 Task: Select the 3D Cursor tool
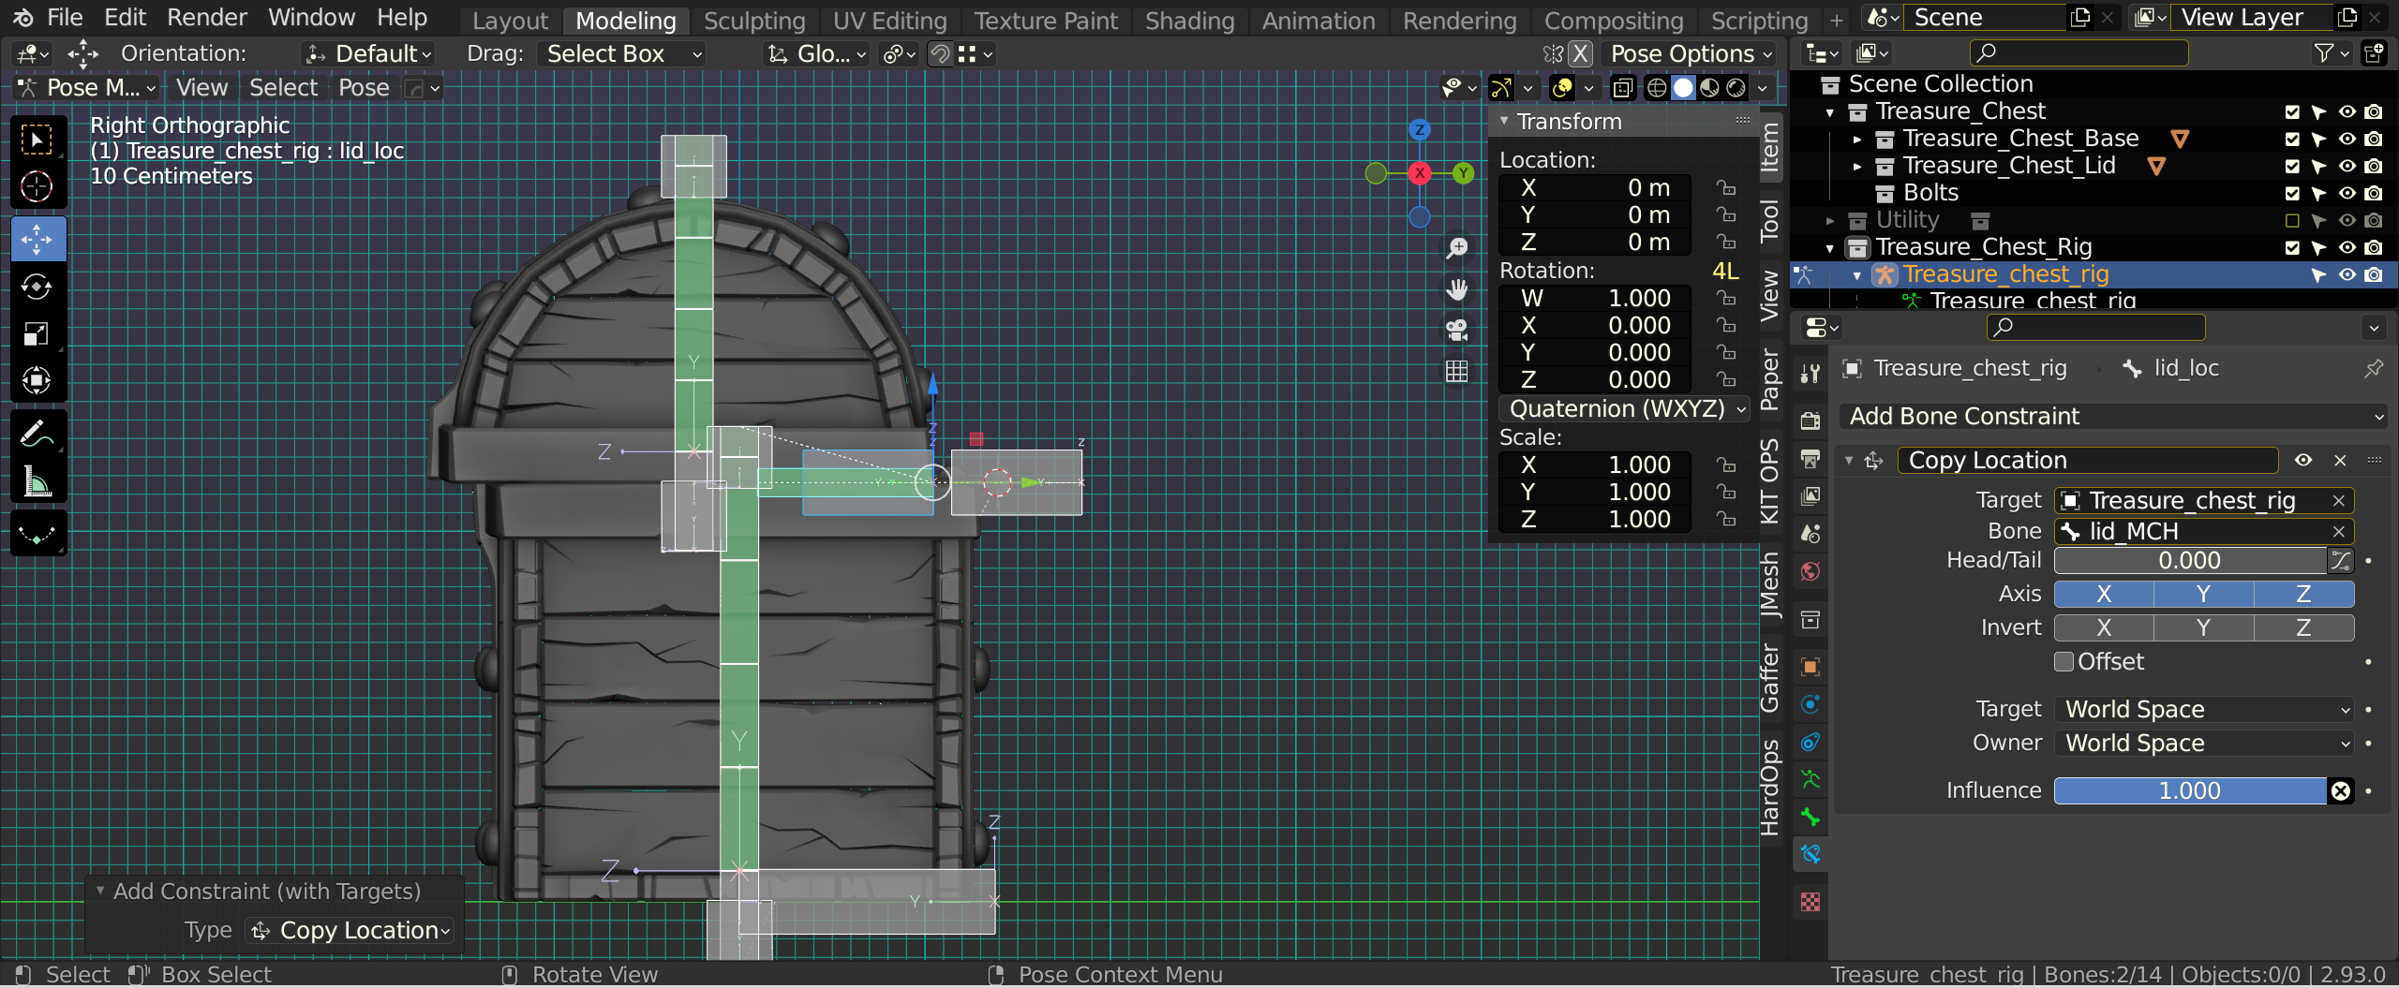[x=37, y=186]
